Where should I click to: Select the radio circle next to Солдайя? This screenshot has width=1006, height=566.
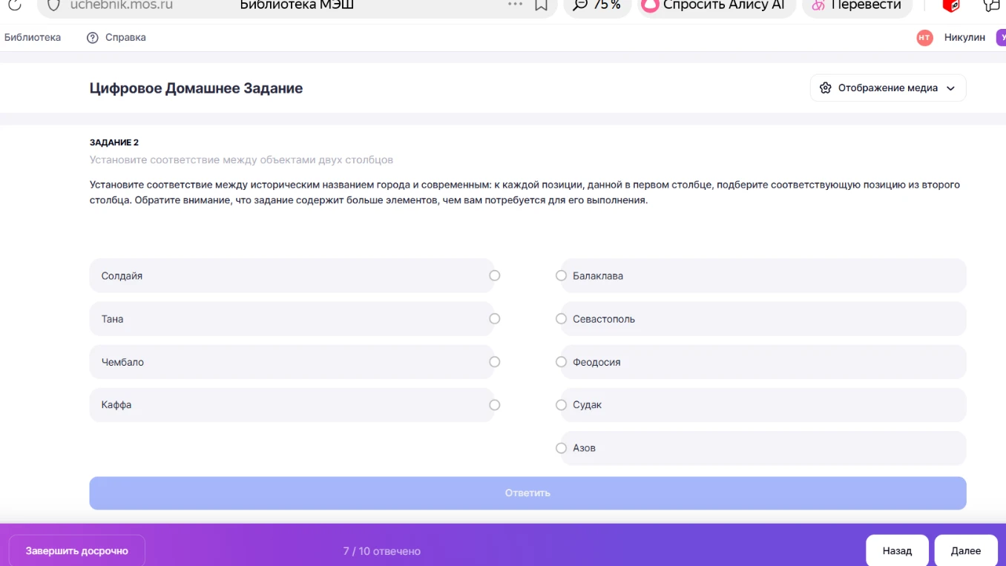pyautogui.click(x=495, y=275)
